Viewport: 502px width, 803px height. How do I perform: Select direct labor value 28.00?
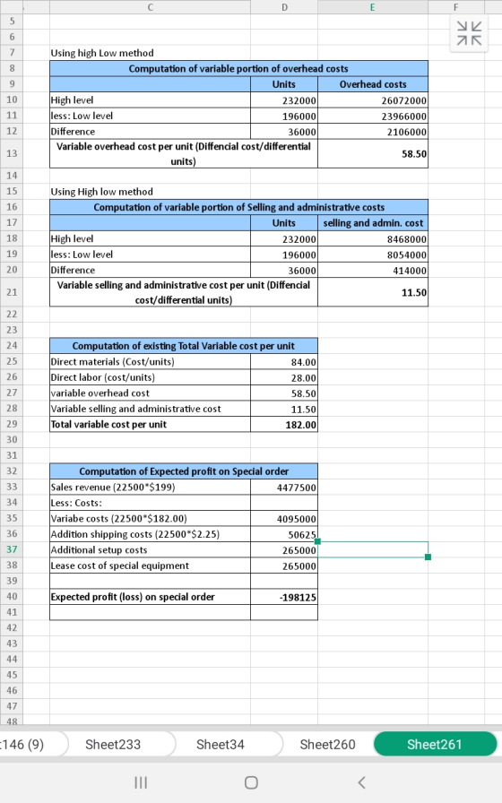(284, 377)
